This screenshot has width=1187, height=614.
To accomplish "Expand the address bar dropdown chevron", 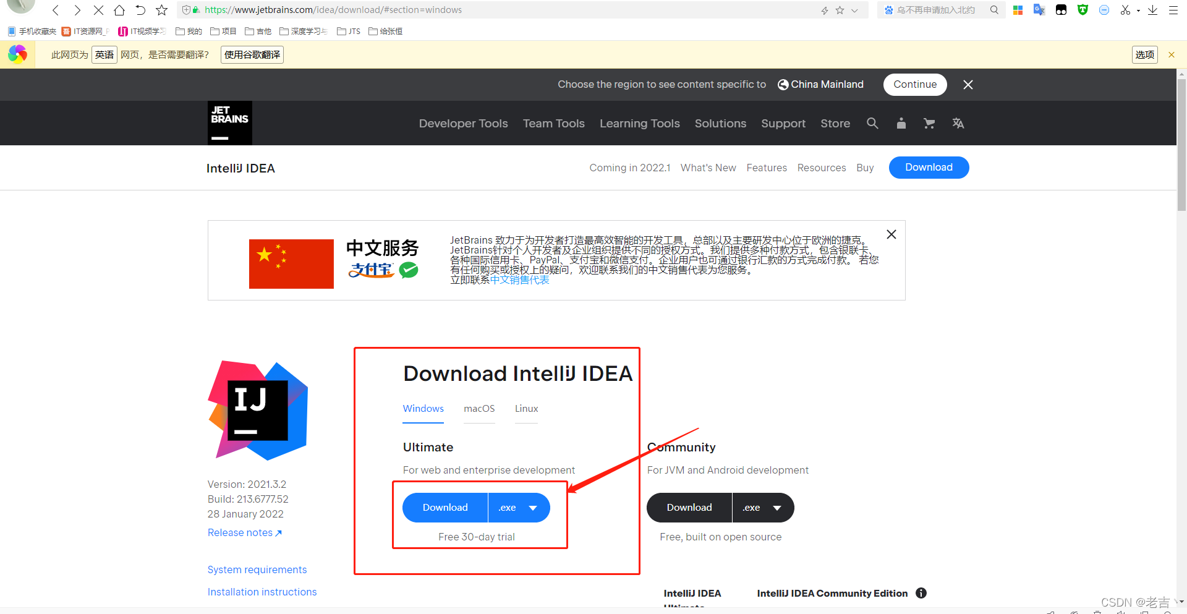I will [854, 11].
